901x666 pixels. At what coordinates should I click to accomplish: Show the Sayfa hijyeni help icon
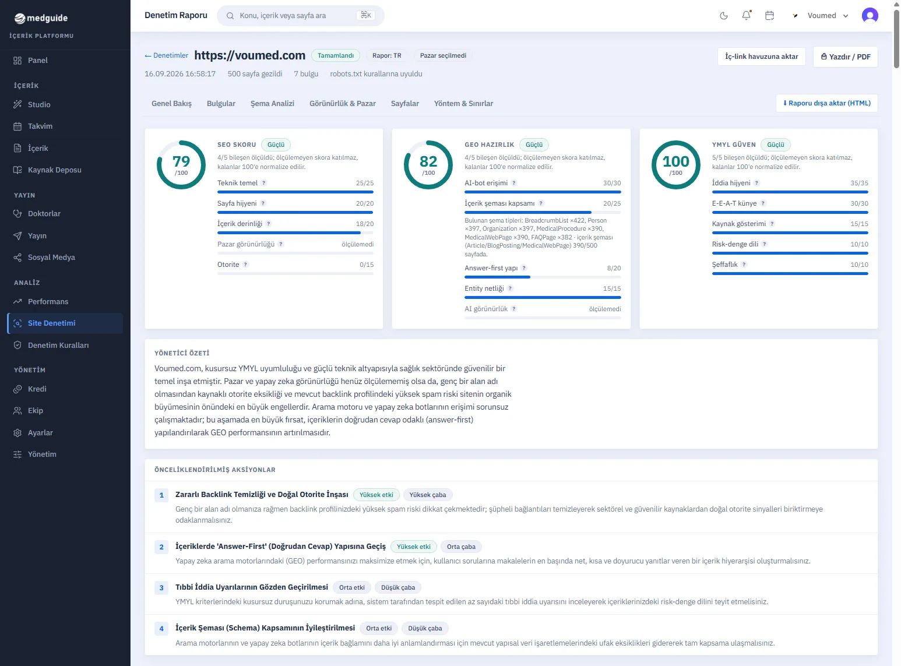click(263, 203)
